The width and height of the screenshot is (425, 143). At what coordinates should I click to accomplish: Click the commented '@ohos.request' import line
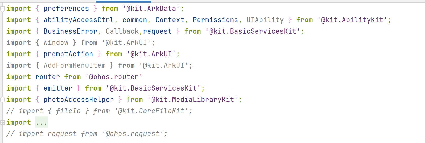click(87, 134)
